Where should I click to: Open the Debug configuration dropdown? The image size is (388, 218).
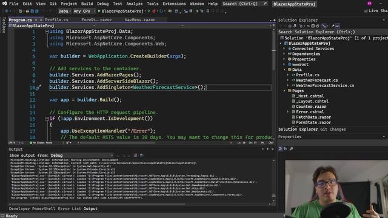(x=64, y=11)
